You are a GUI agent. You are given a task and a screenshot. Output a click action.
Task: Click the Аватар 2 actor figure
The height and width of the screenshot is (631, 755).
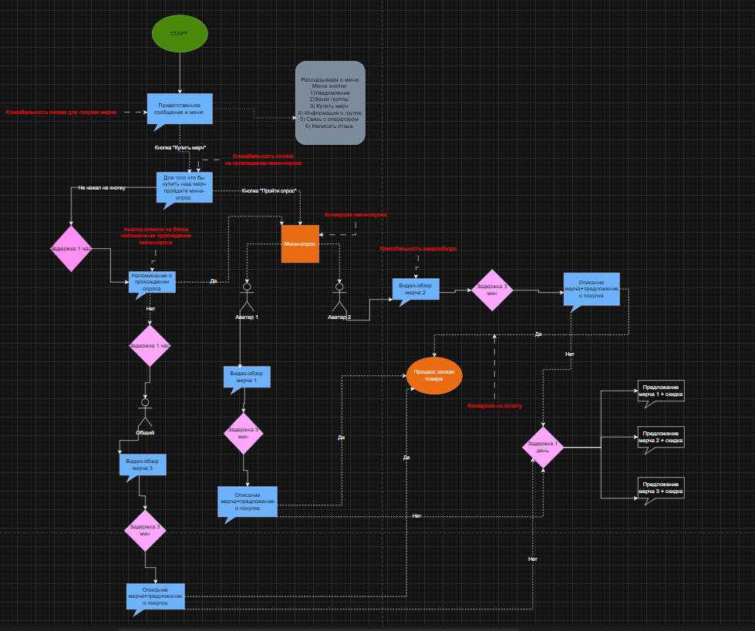tap(338, 298)
